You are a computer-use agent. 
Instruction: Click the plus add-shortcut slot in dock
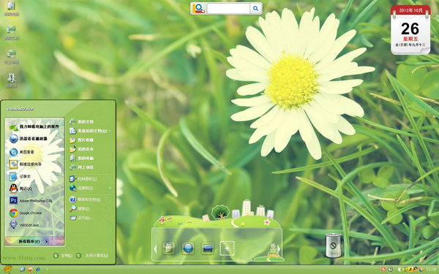227,248
